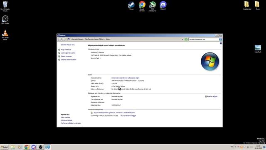The width and height of the screenshot is (266, 150).
Task: Select the Uygulamalar folder on the desktop
Action: [247, 5]
